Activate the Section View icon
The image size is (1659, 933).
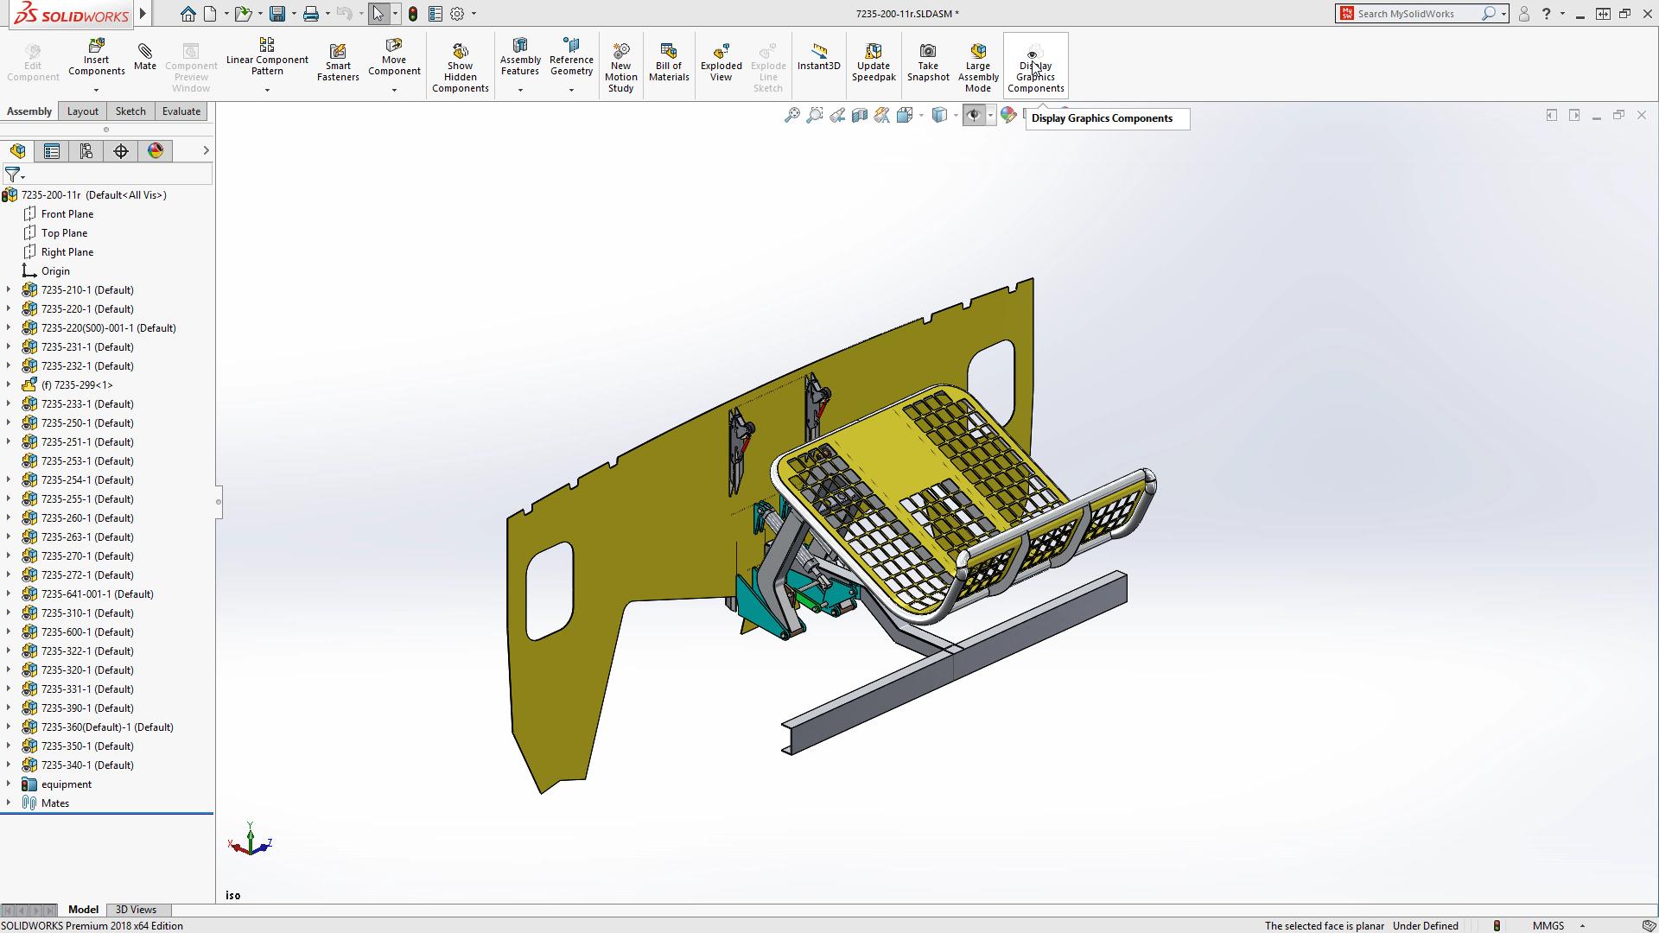[x=859, y=115]
